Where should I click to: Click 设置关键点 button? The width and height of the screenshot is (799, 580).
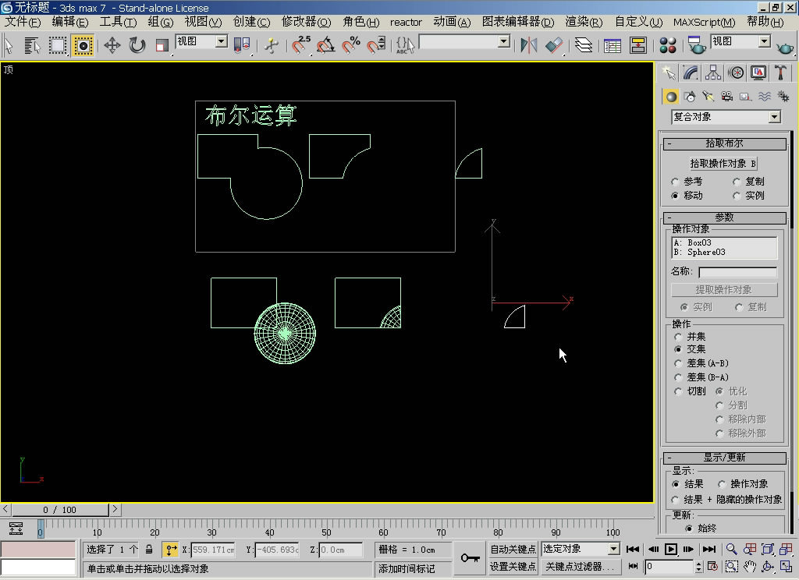(513, 566)
